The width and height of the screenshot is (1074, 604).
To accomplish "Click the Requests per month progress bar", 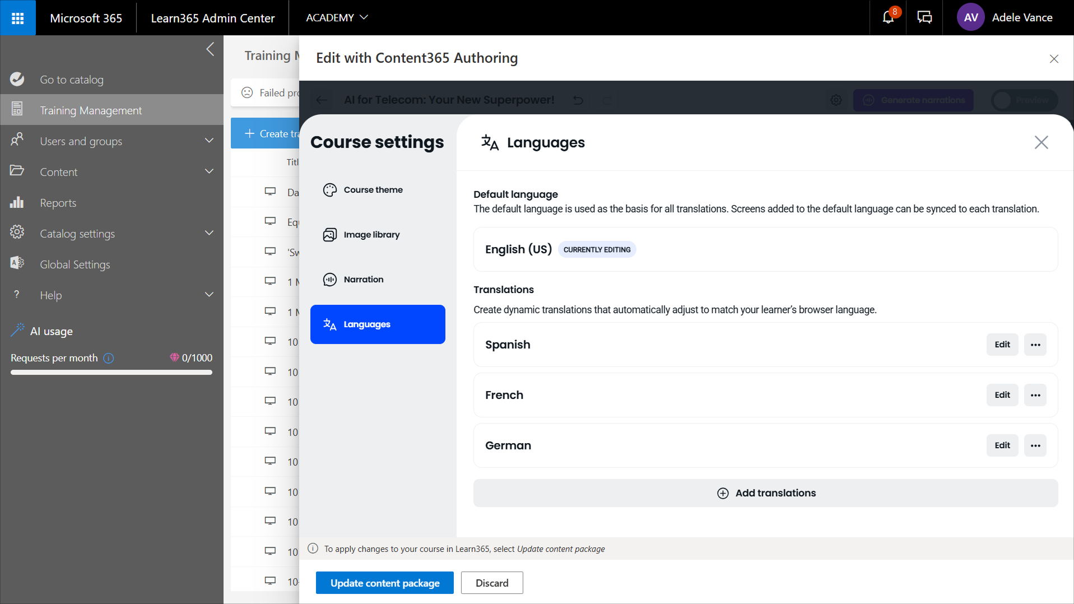I will [x=111, y=372].
